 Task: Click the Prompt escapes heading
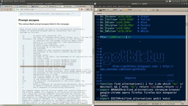[29, 20]
